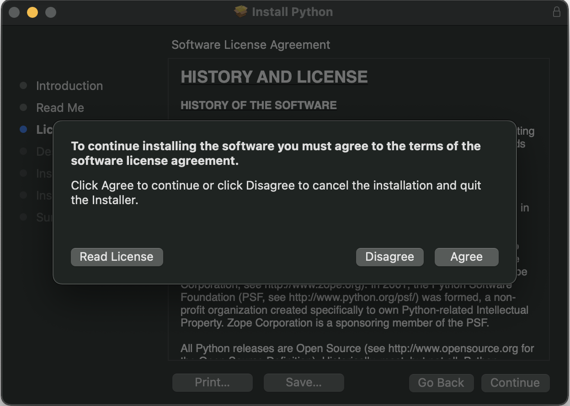The height and width of the screenshot is (406, 570).
Task: Open the Read License button
Action: point(117,257)
